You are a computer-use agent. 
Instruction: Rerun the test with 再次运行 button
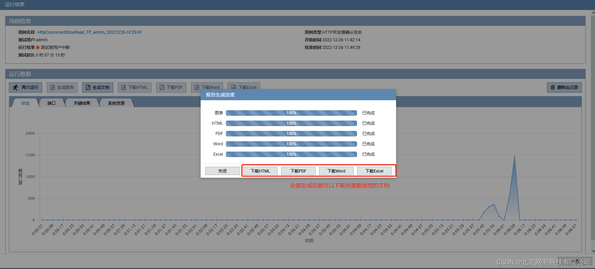click(26, 87)
